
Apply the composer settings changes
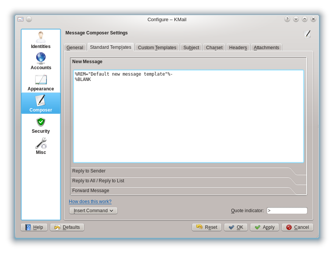264,227
